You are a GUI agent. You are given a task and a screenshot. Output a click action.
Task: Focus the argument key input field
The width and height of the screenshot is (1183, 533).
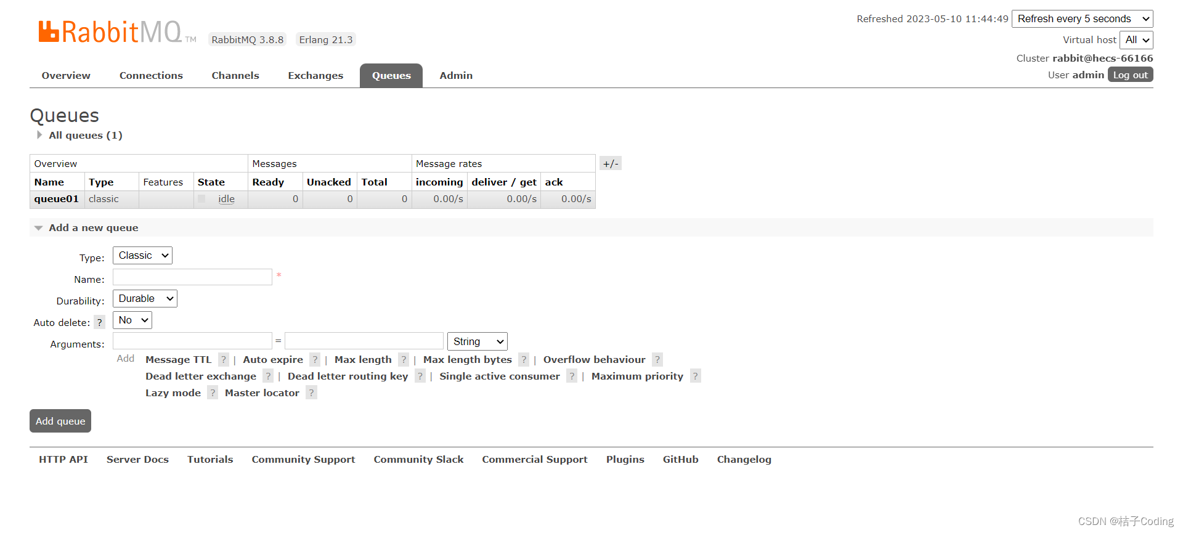(x=192, y=341)
